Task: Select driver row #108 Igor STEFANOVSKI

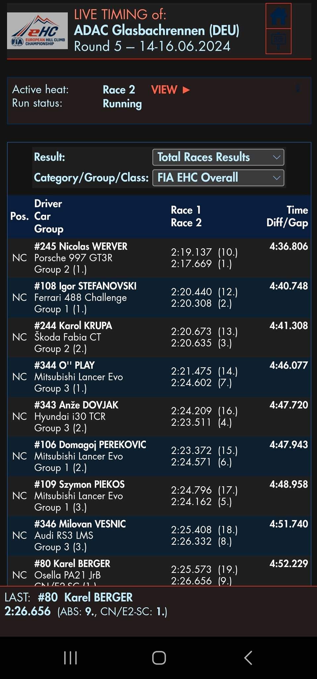Action: coord(159,297)
